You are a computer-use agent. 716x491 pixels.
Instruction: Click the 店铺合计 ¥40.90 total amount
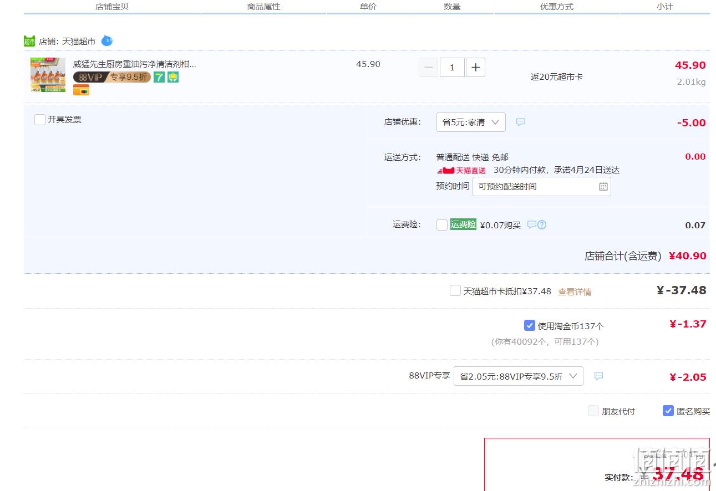pos(688,256)
